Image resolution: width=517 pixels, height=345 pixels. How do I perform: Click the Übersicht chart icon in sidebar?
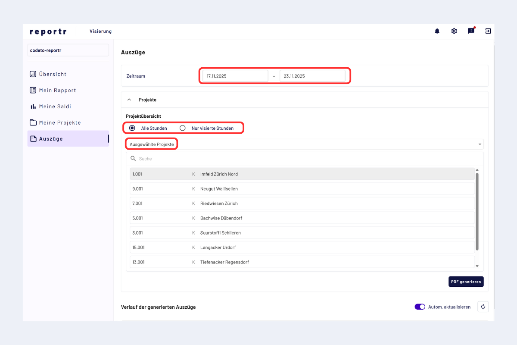pos(33,74)
